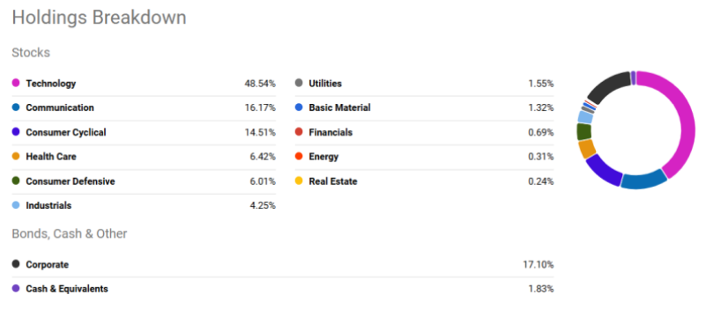Click the purple Cash & Equivalents dot
The height and width of the screenshot is (317, 706).
click(x=16, y=289)
